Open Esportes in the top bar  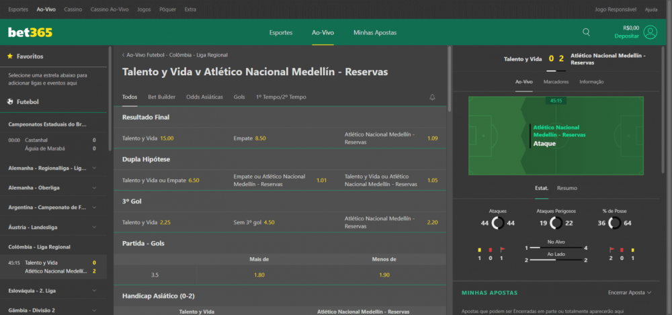[18, 9]
